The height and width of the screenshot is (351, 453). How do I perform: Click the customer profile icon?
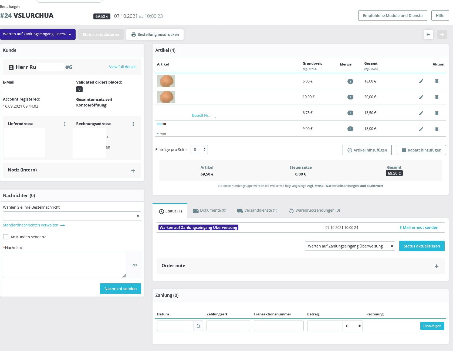[11, 67]
